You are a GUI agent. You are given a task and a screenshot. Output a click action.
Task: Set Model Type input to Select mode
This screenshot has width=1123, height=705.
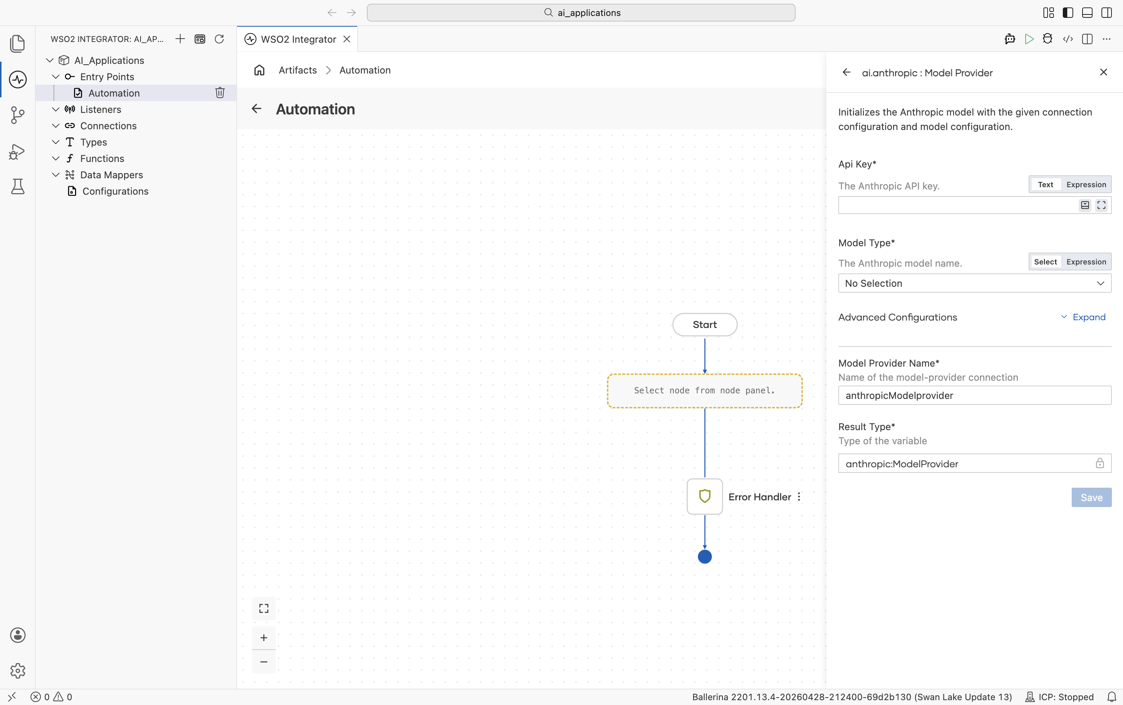1045,261
